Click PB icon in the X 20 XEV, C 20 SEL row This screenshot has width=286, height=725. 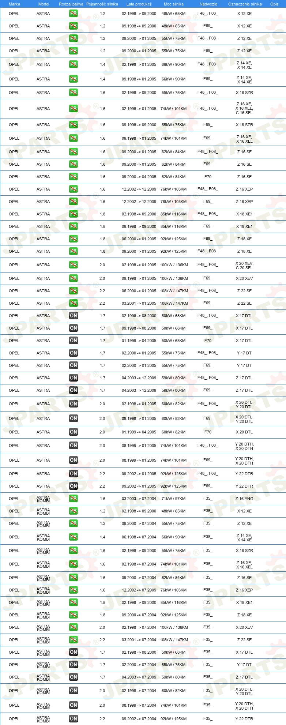click(x=74, y=265)
